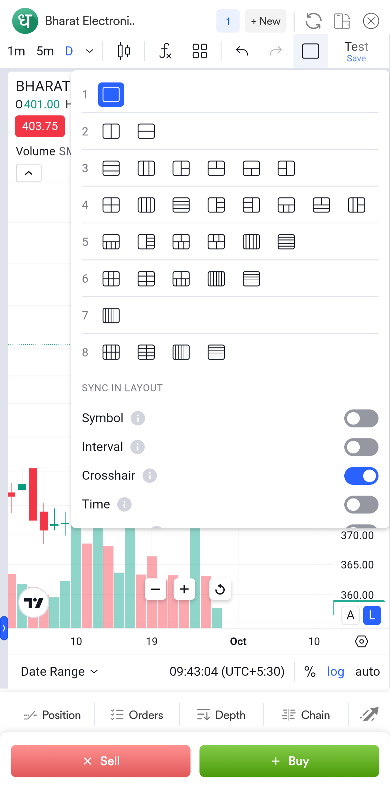Click the refresh chart icon
Image resolution: width=390 pixels, height=790 pixels.
pyautogui.click(x=313, y=21)
